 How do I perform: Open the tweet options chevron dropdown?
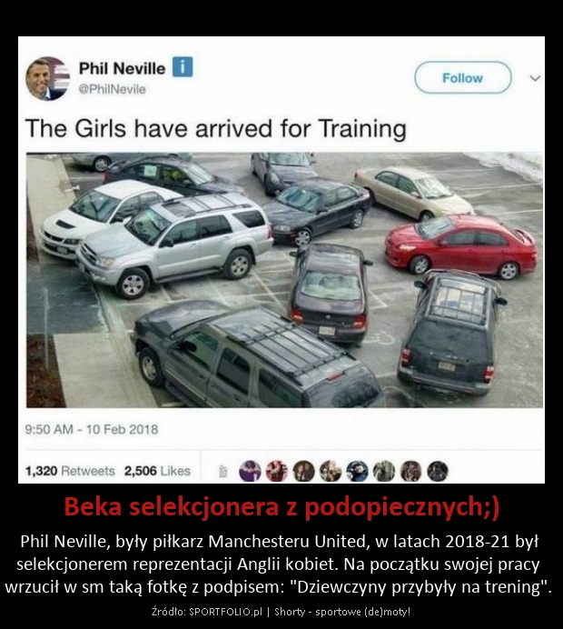(536, 78)
